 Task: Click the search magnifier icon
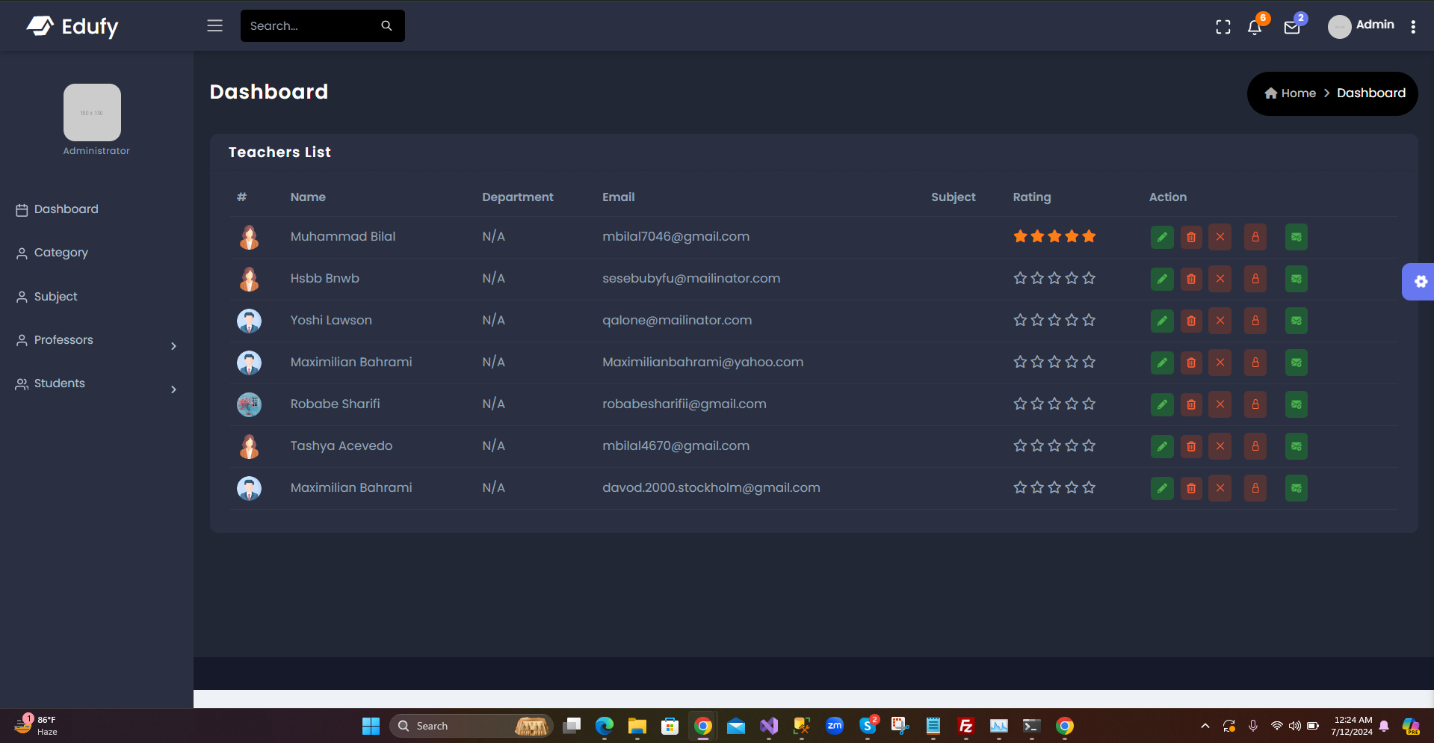pos(386,25)
